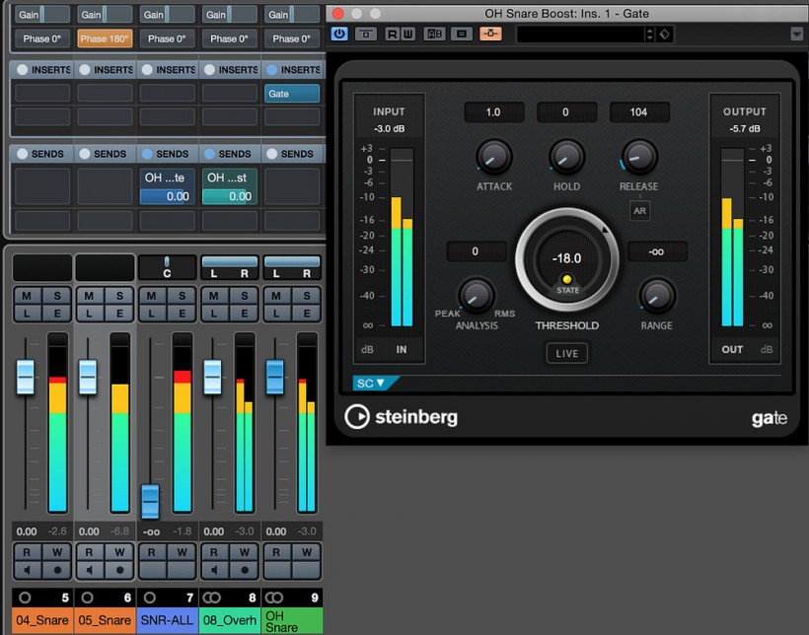Click mono circle icon on channel 5

[x=25, y=598]
